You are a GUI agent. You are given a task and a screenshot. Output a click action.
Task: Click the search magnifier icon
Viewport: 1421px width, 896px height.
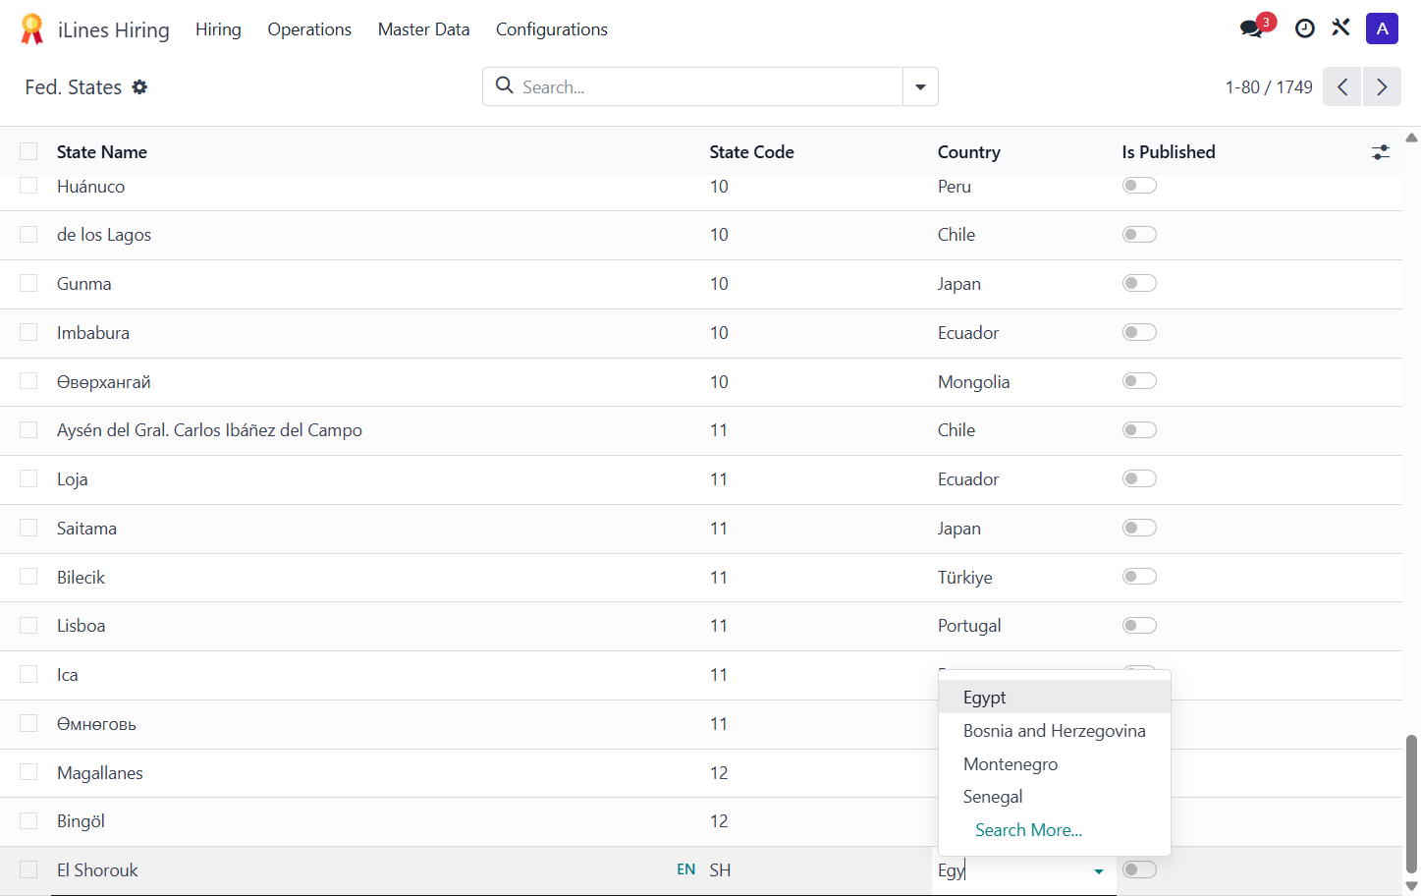(x=505, y=85)
